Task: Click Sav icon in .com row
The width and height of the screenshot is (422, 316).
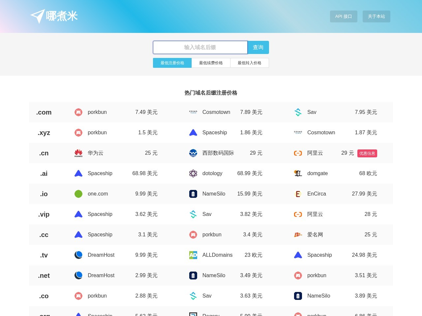Action: pyautogui.click(x=298, y=112)
